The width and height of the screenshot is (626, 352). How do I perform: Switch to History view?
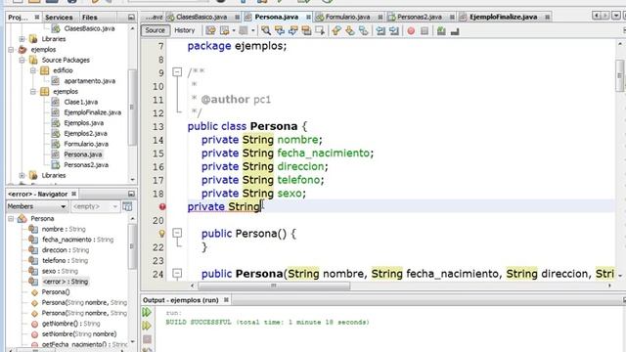click(185, 30)
